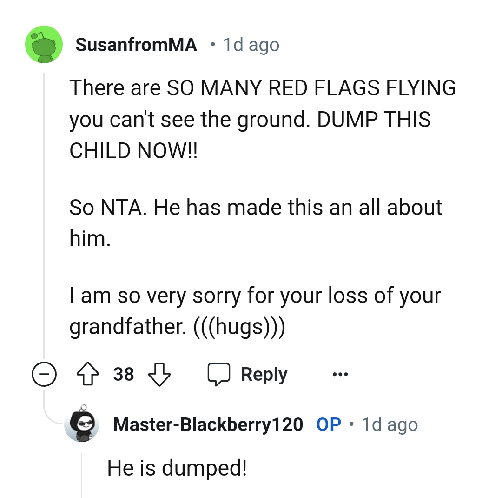502x498 pixels.
Task: Open SusanfromMA's profile via username
Action: (x=137, y=44)
